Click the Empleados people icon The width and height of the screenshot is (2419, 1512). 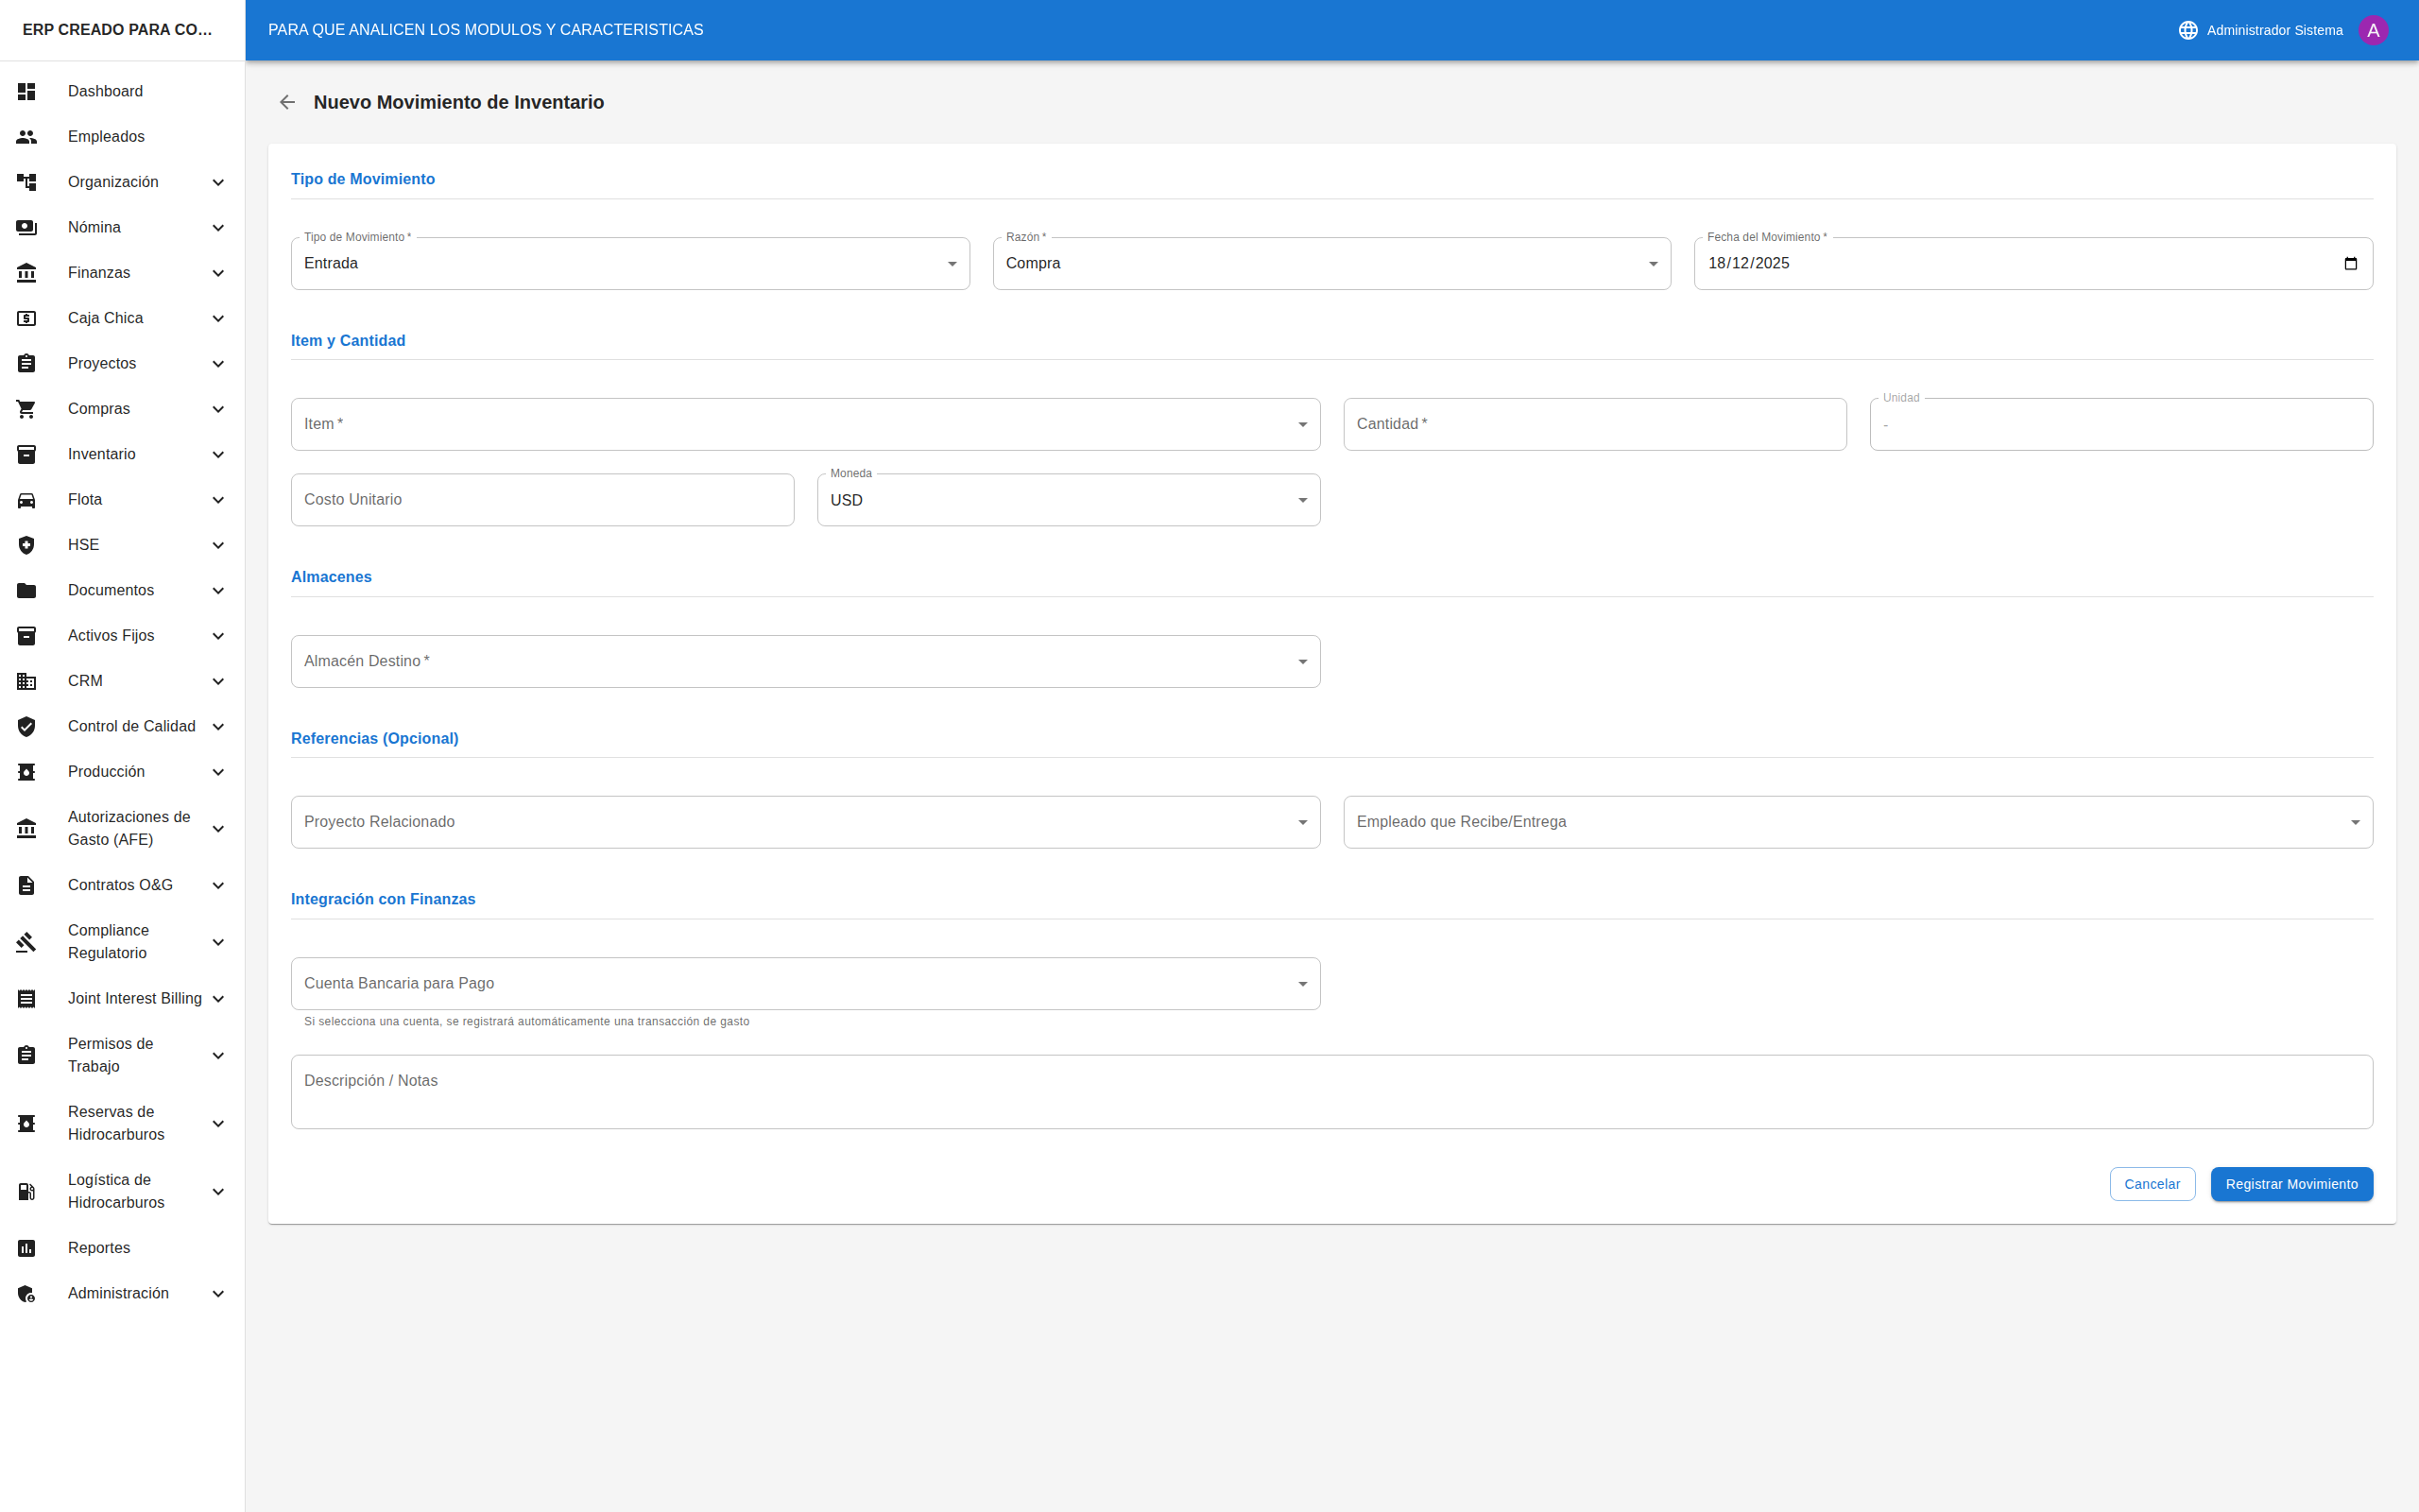(x=27, y=137)
